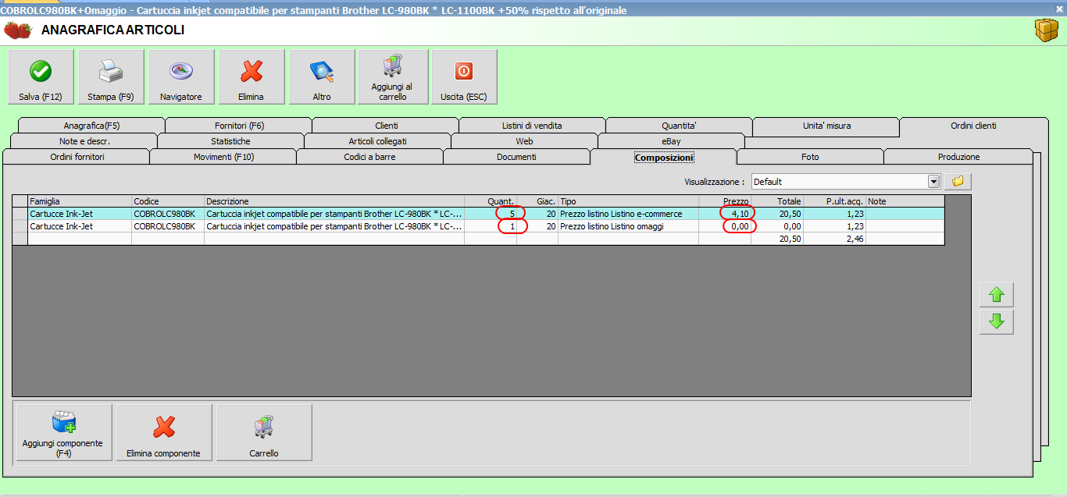This screenshot has width=1067, height=497.
Task: Open the Carrello button at bottom
Action: [264, 432]
